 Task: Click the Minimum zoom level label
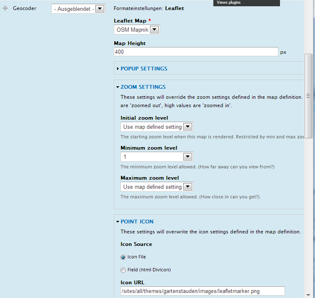[149, 148]
